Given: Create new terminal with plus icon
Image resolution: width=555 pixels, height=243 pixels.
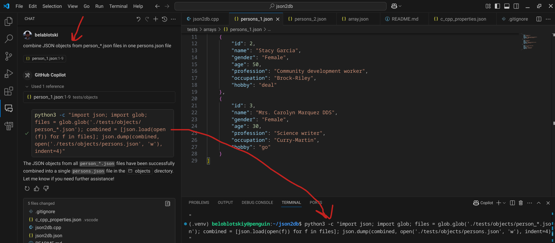Looking at the screenshot, I should click(x=498, y=203).
